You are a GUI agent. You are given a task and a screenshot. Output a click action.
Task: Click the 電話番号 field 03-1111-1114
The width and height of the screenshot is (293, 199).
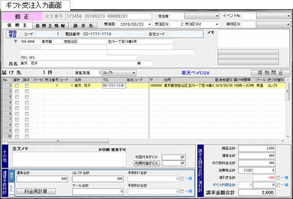[x=113, y=34]
